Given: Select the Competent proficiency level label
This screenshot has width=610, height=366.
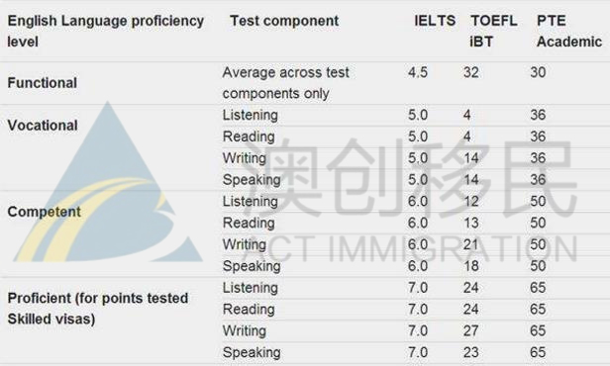Looking at the screenshot, I should (44, 212).
